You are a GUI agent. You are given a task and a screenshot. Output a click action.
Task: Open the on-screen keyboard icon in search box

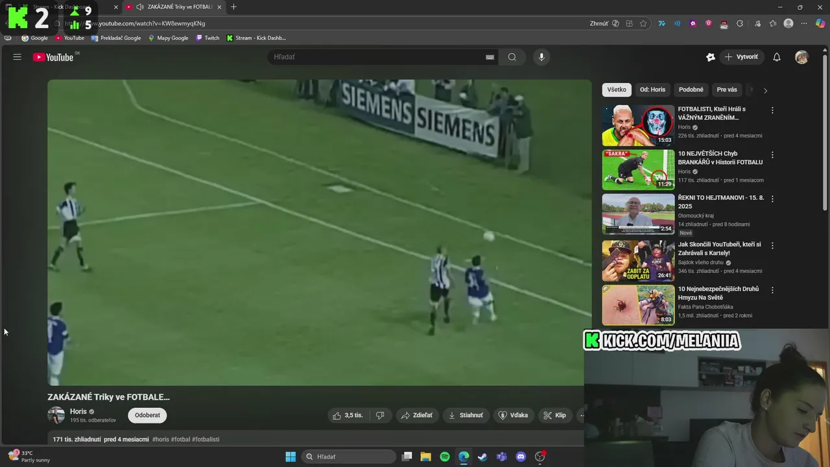[x=490, y=57]
